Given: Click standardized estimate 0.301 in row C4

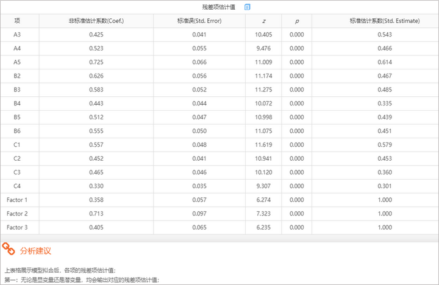Looking at the screenshot, I should coord(385,186).
